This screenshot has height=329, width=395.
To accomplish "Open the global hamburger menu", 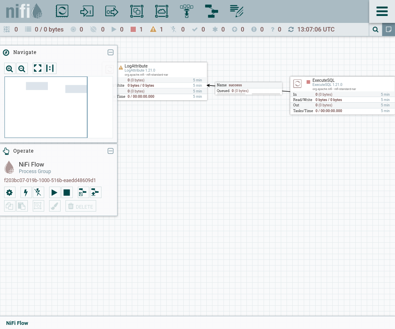I will (x=382, y=11).
